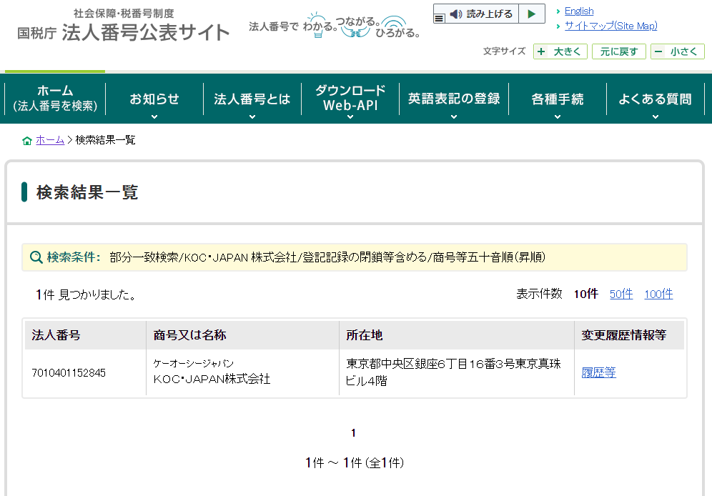Click the ホーム breadcrumb link
The width and height of the screenshot is (712, 496).
click(50, 140)
